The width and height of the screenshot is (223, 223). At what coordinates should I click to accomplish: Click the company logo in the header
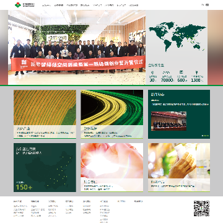click(25, 5)
